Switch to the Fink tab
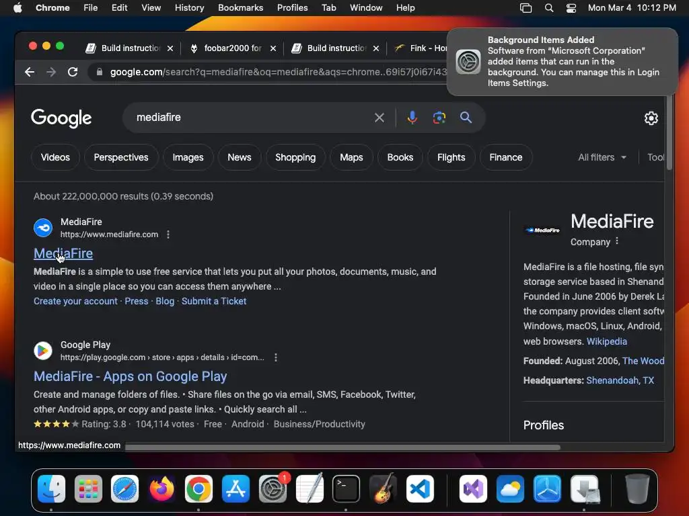This screenshot has height=516, width=689. click(x=422, y=48)
